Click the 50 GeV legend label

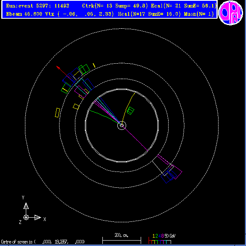click(170, 236)
